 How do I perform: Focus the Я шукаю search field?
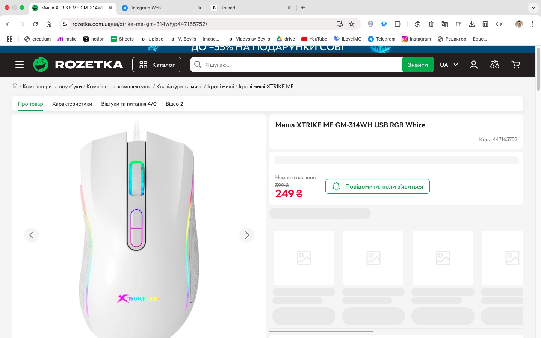(301, 65)
